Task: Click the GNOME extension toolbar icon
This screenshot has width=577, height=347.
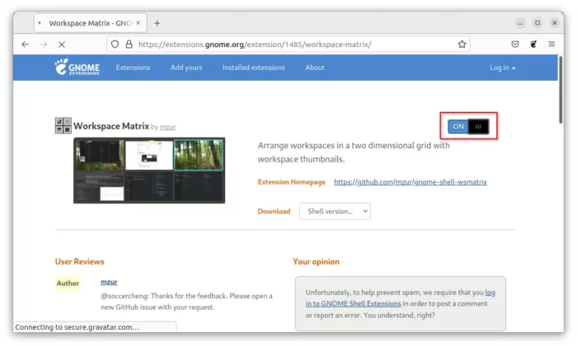Action: (533, 45)
